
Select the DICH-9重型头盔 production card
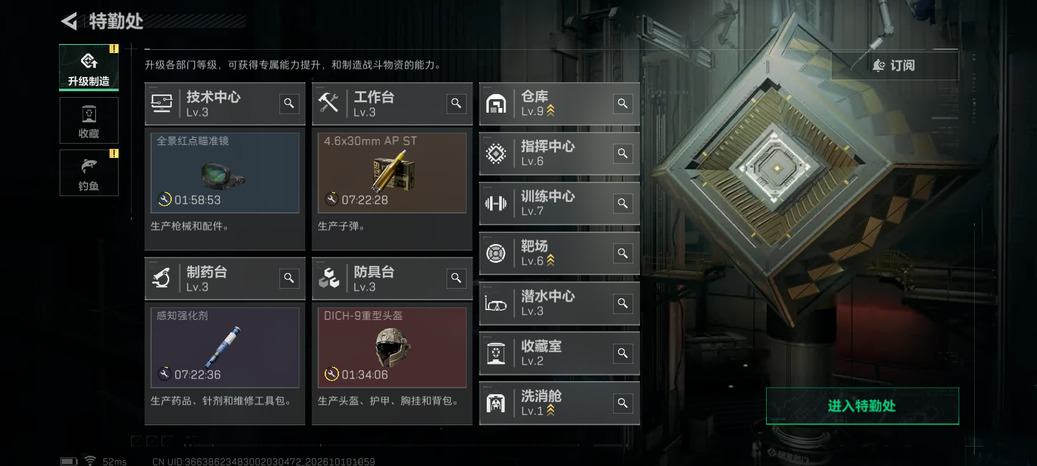pyautogui.click(x=392, y=348)
